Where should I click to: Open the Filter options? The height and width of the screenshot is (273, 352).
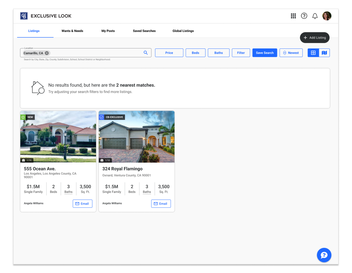pyautogui.click(x=241, y=53)
